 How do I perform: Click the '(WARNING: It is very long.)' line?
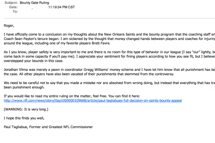coord(26,110)
